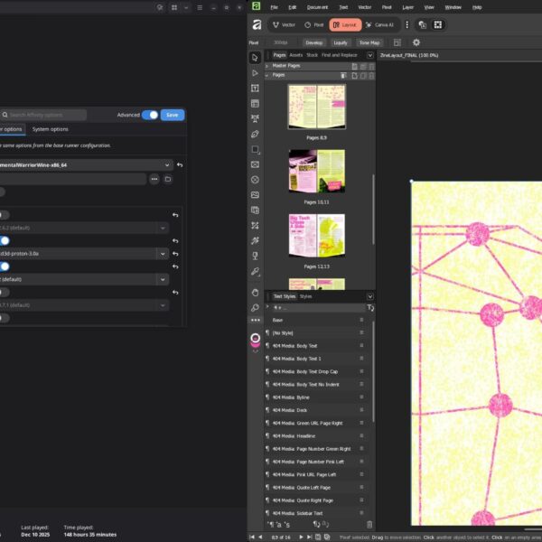This screenshot has width=542, height=542.
Task: Click the browse folder icon
Action: click(168, 180)
